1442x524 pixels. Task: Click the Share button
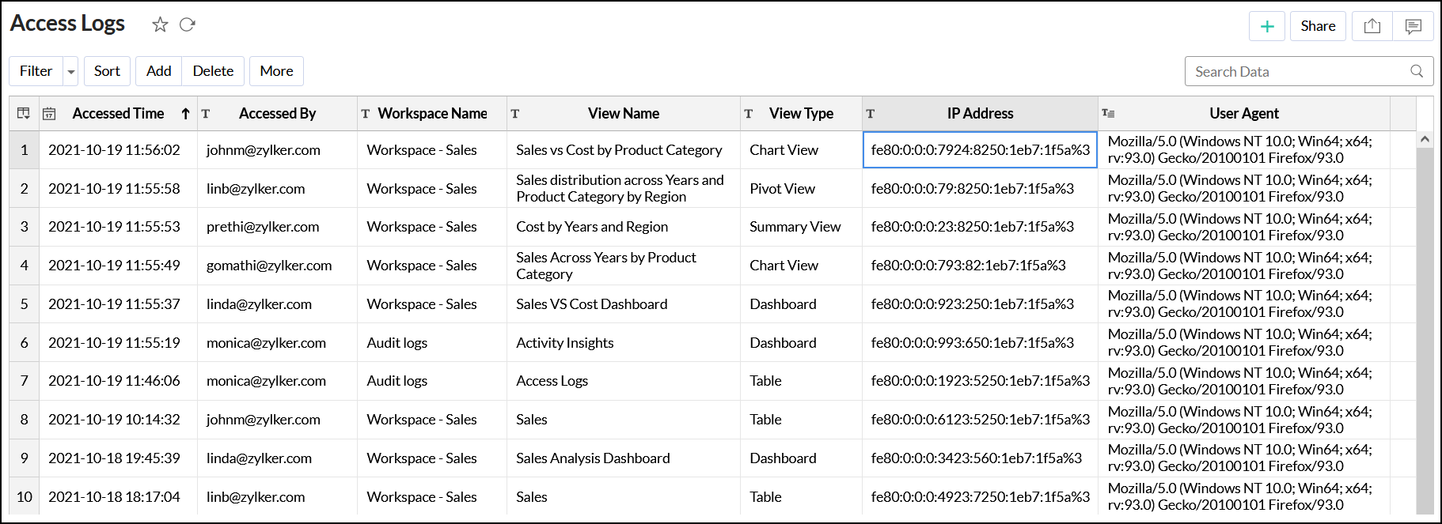click(1318, 26)
